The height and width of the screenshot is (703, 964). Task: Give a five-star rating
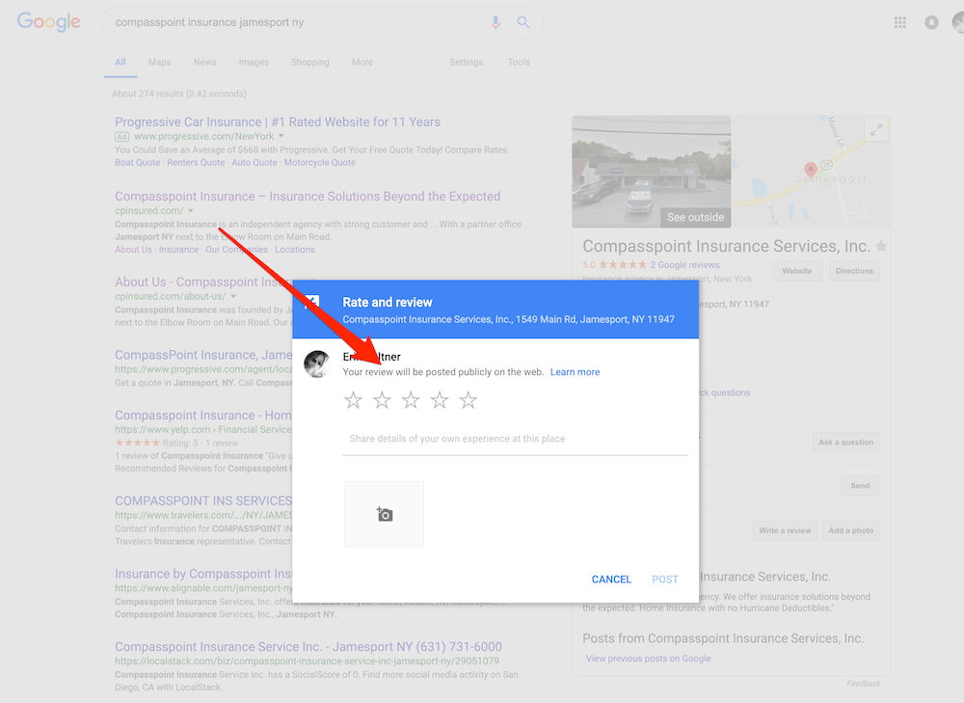pos(469,400)
